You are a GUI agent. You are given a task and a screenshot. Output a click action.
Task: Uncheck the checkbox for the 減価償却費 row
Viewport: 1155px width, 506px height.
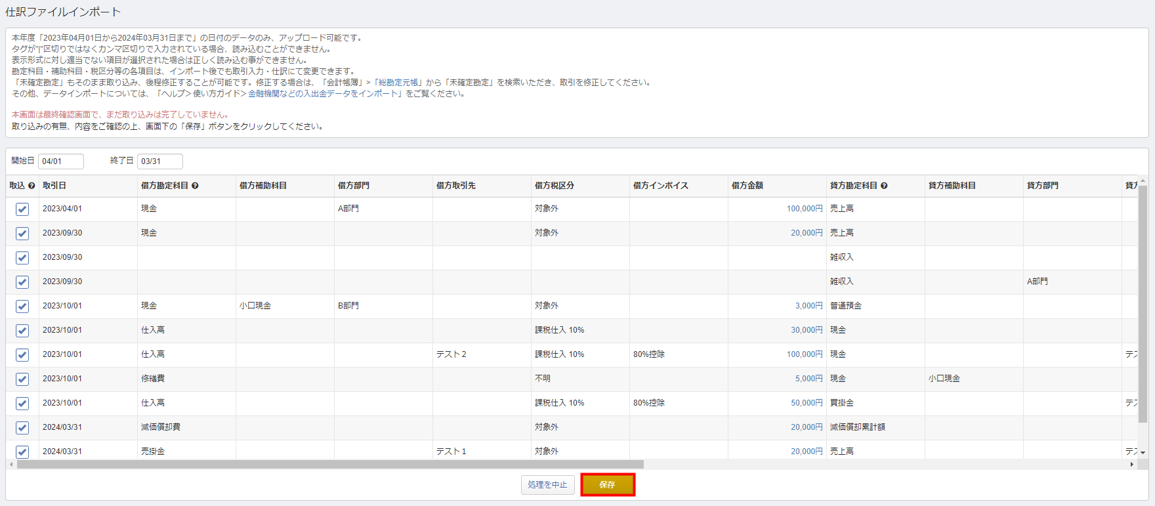click(x=22, y=428)
